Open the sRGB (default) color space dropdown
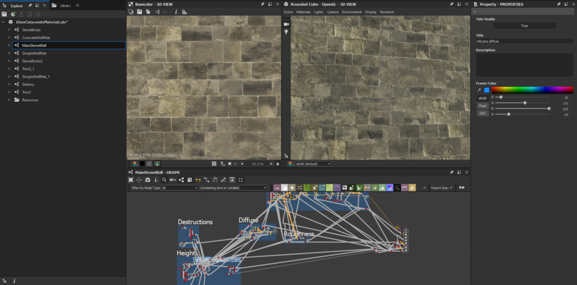Viewport: 577px width, 285px height. [313, 164]
